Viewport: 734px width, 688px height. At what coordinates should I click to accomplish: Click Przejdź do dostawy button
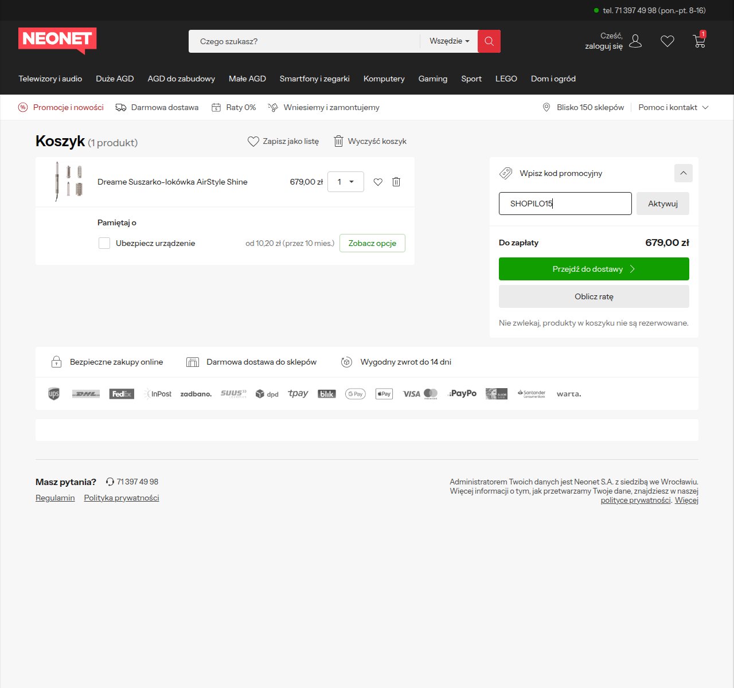[594, 269]
